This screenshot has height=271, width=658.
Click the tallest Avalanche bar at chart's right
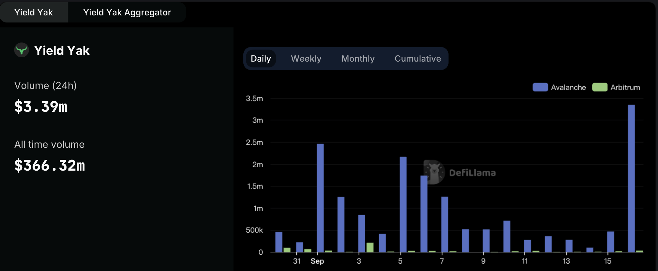point(631,179)
